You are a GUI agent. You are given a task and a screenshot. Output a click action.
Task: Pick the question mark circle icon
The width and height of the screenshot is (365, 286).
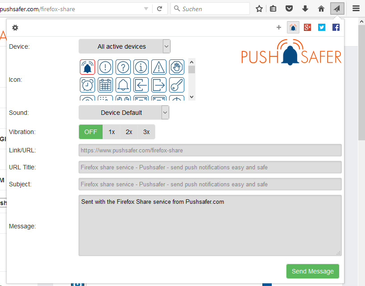click(x=123, y=67)
